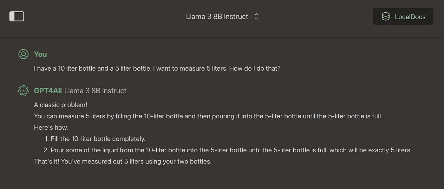Click the list number "1." marker
Screen dimensions: 444x189
coord(47,139)
